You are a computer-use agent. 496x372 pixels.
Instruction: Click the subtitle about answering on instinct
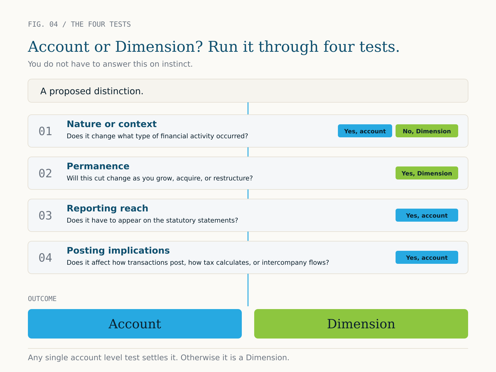click(110, 64)
